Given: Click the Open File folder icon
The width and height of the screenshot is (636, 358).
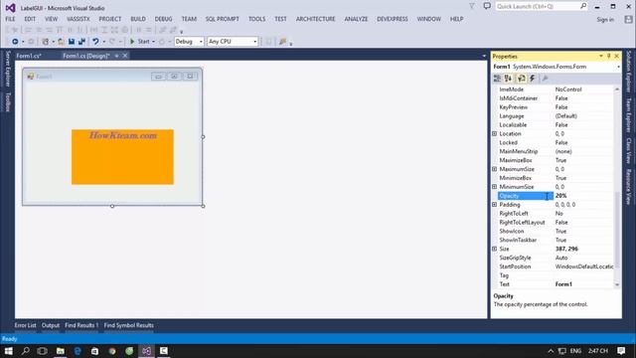Looking at the screenshot, I should (61, 42).
